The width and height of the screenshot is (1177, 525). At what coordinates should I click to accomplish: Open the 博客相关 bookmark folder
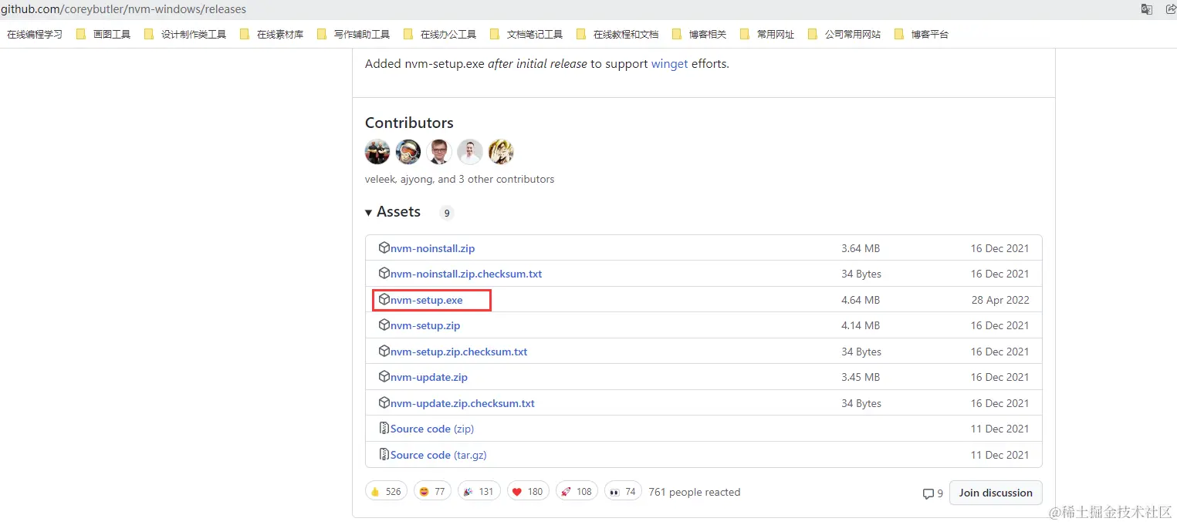point(699,35)
